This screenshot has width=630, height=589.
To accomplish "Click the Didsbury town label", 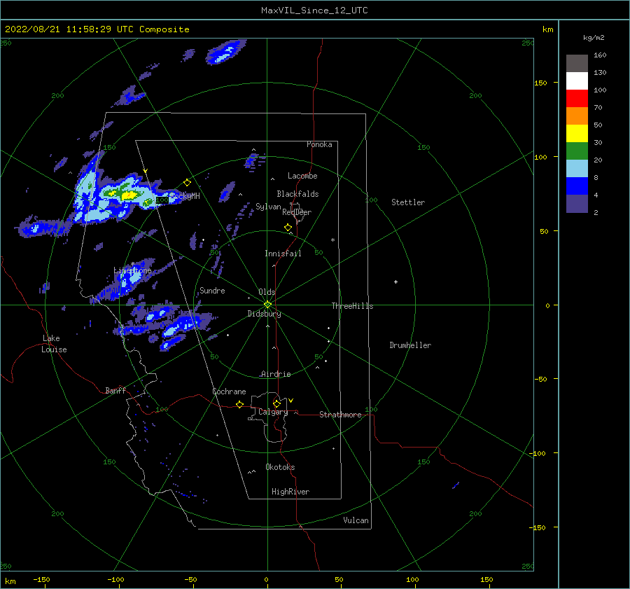I will [264, 314].
